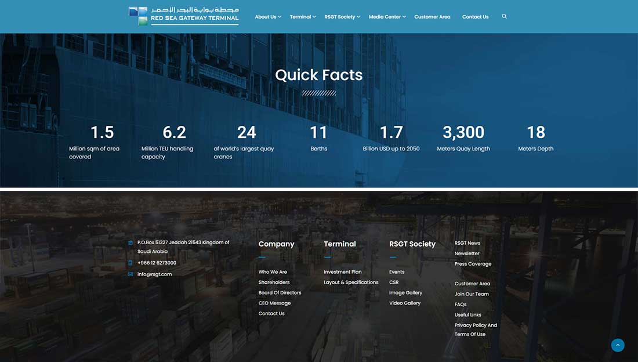Go to Customer Area in top navigation
Screen dimensions: 638x362
432,17
